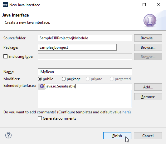Click the Source folder text field
The width and height of the screenshot is (166, 144).
(x=85, y=38)
